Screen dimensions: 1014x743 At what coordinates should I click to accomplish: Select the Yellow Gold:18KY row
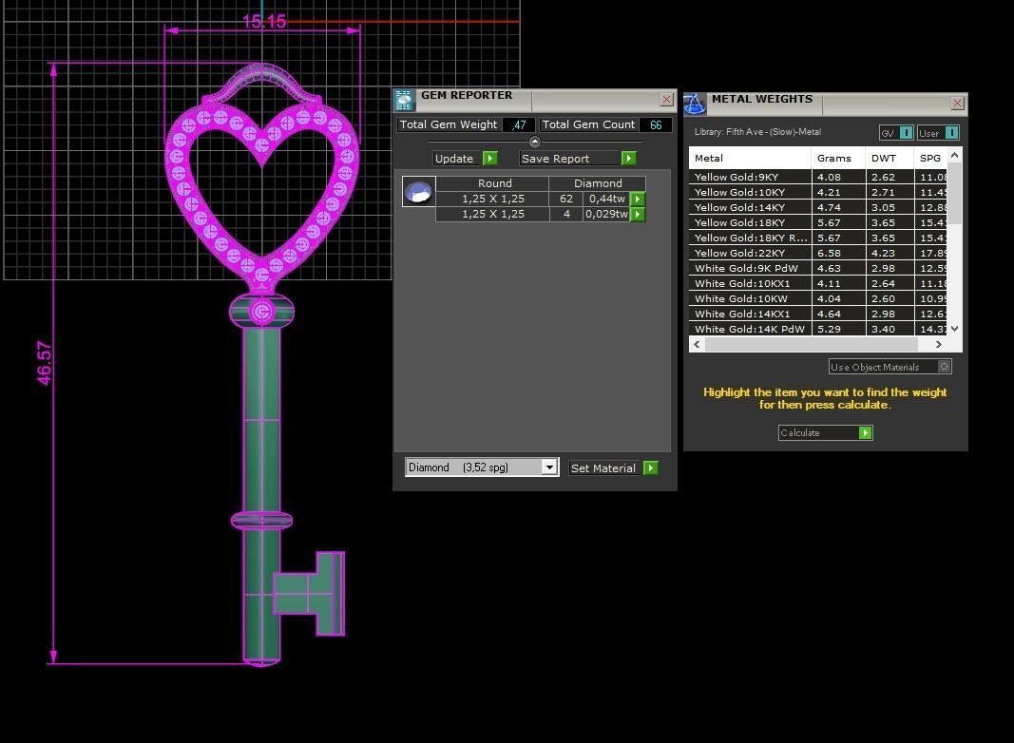pyautogui.click(x=818, y=222)
